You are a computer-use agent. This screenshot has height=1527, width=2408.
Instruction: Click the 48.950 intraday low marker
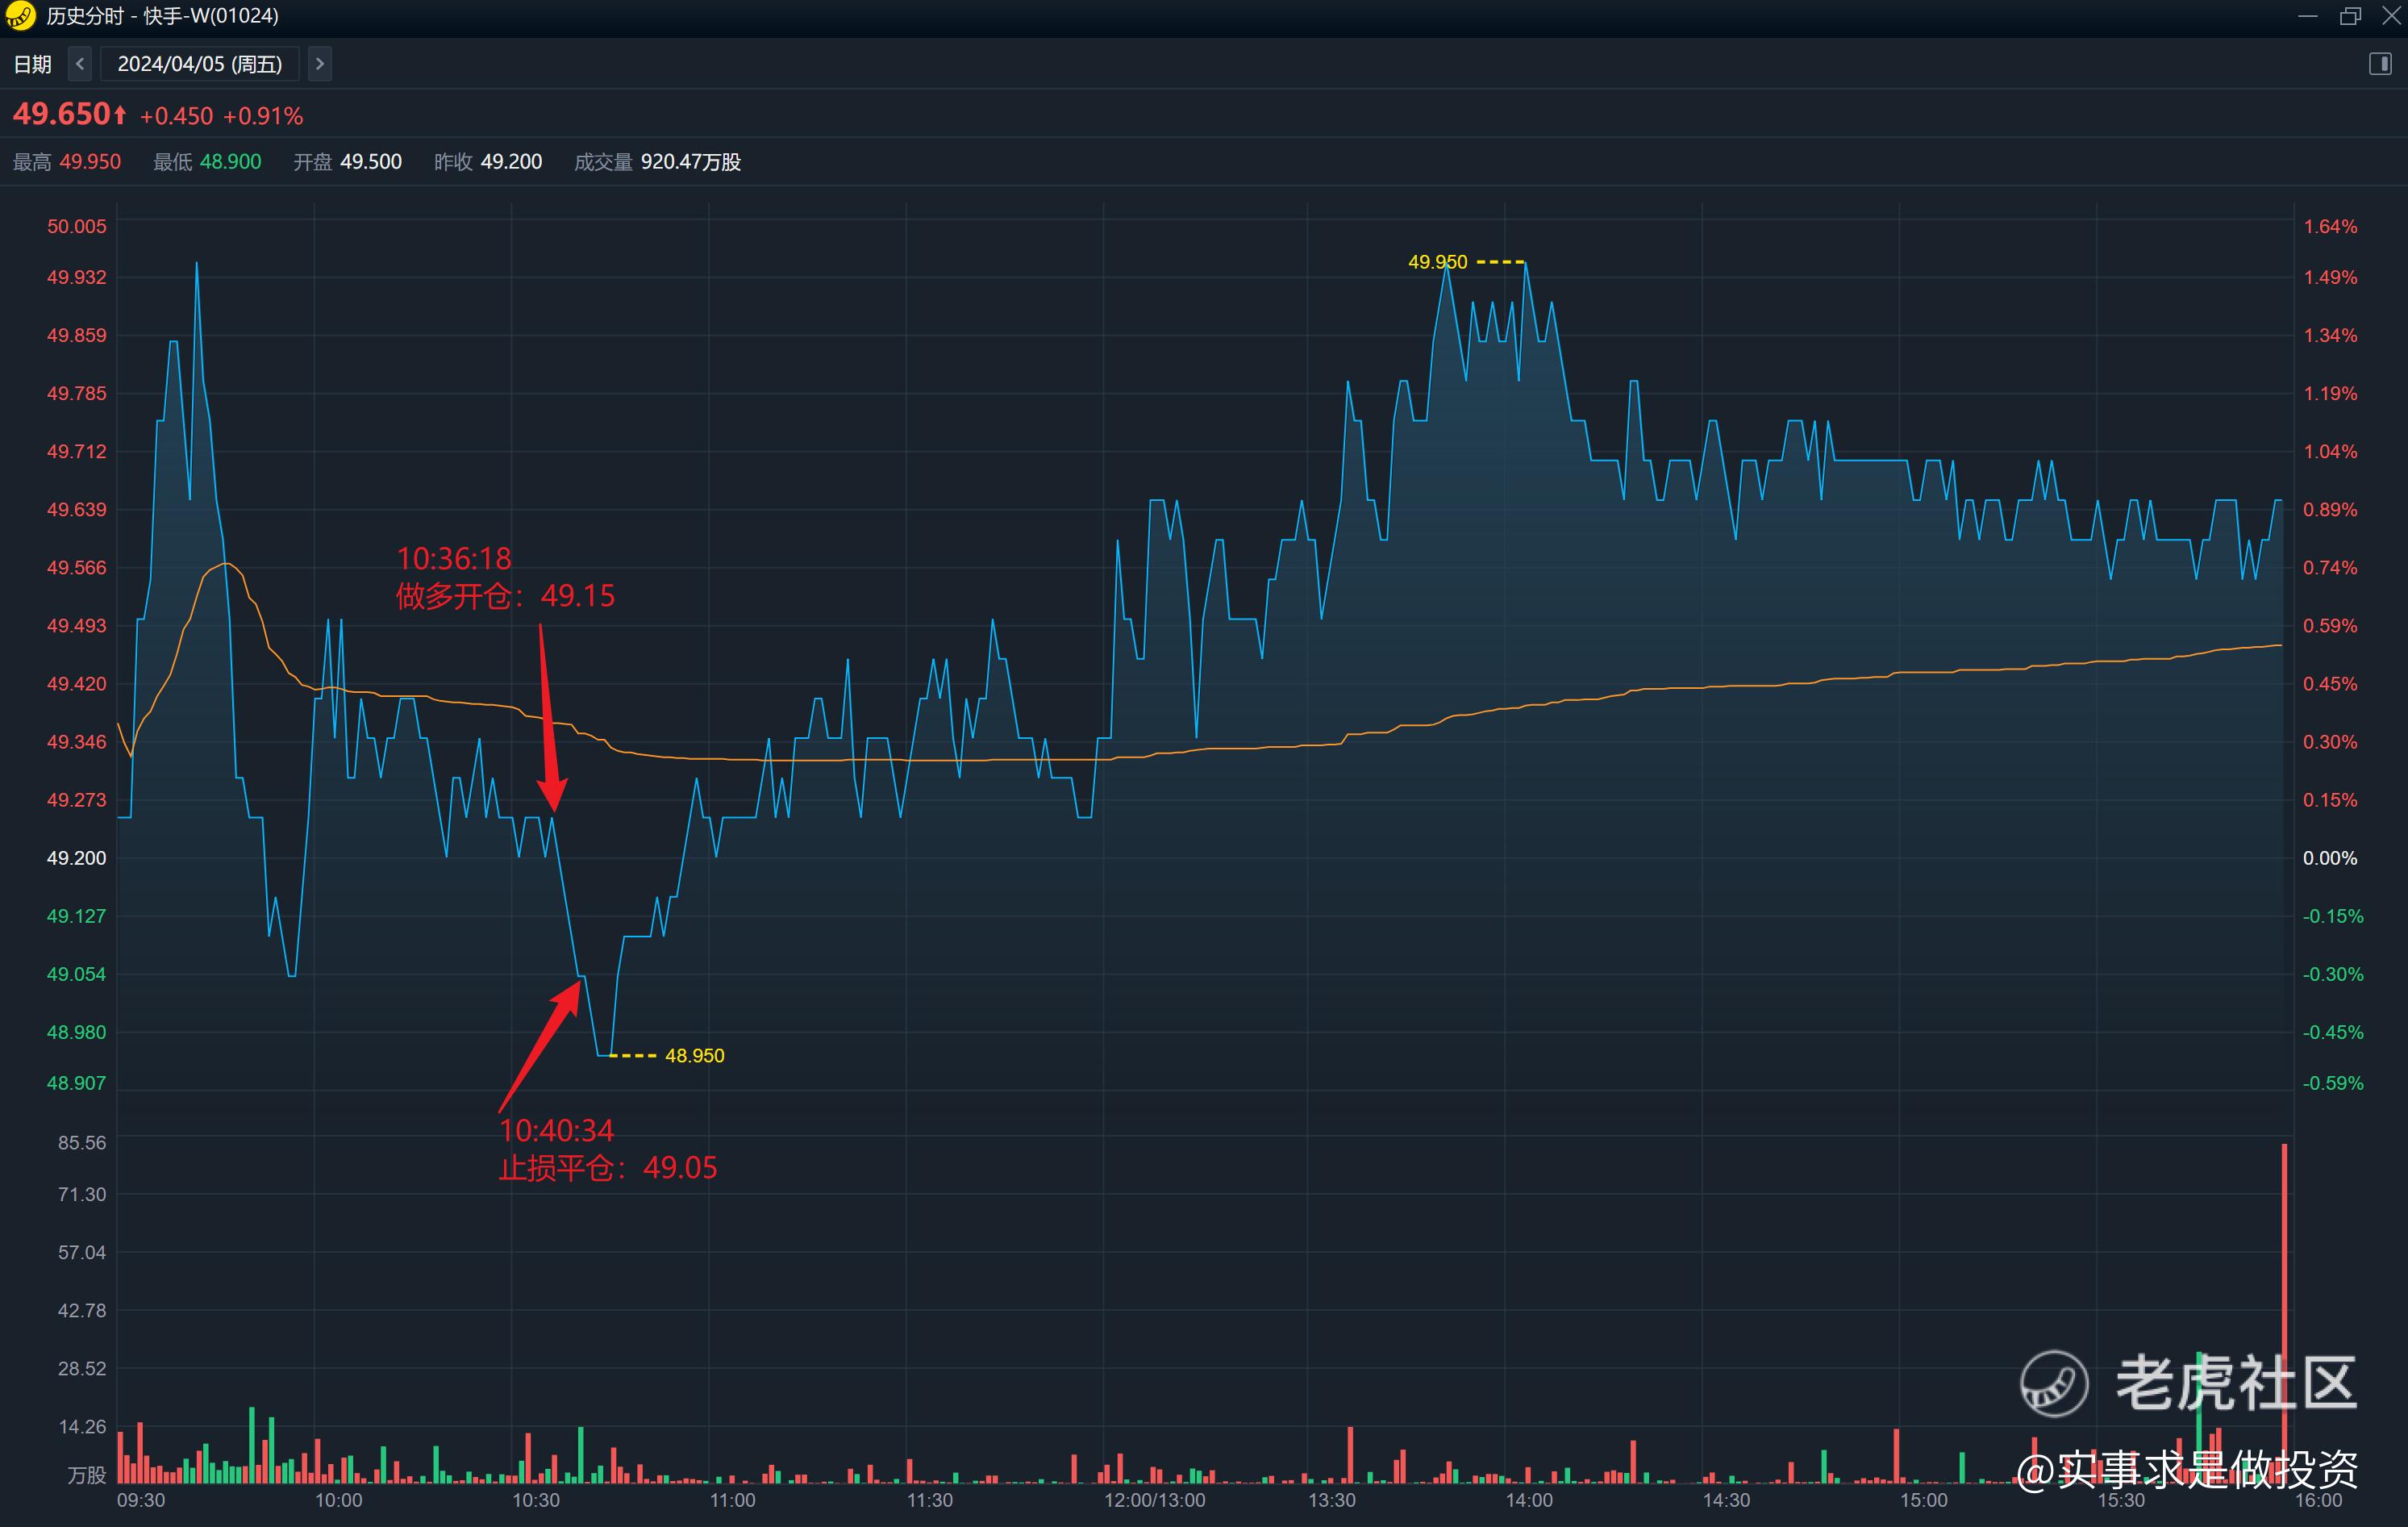(694, 1056)
